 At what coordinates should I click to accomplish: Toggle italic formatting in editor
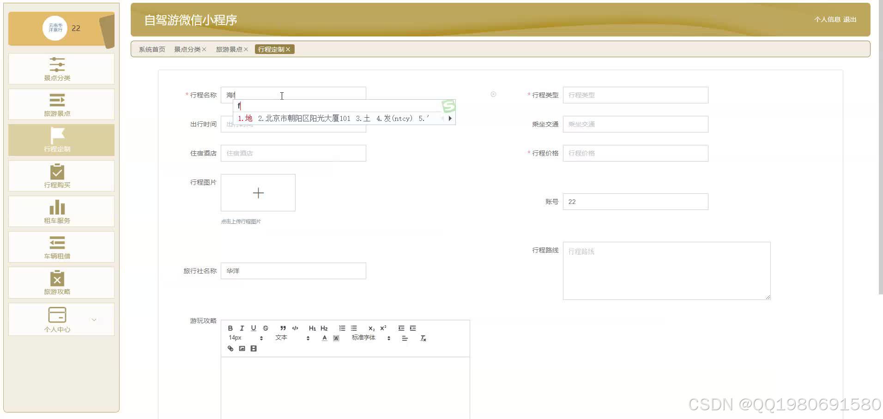pos(242,328)
